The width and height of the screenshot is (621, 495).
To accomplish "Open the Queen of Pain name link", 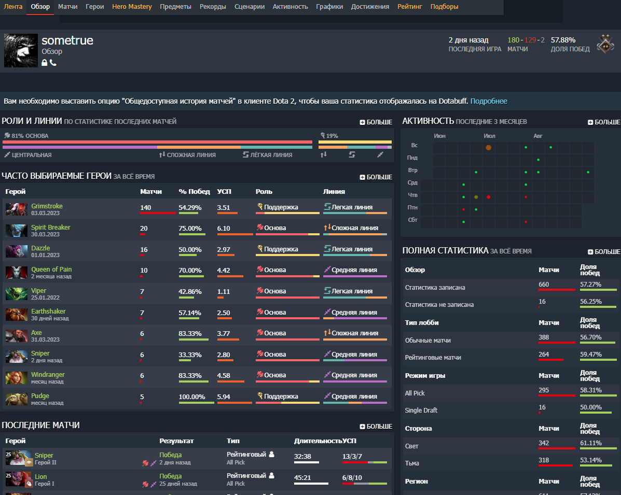I will coord(51,270).
